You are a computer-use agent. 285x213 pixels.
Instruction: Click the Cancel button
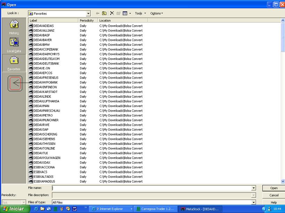[x=274, y=195]
